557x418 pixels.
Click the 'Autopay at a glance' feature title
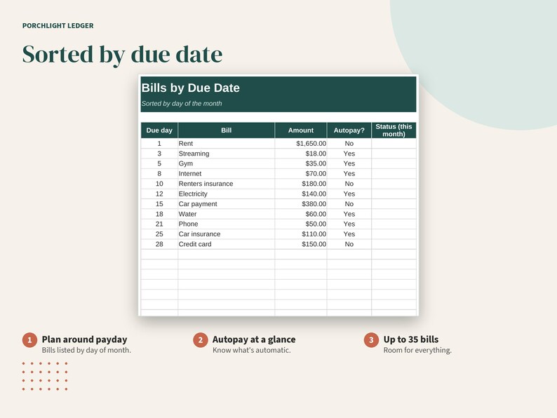click(x=254, y=339)
